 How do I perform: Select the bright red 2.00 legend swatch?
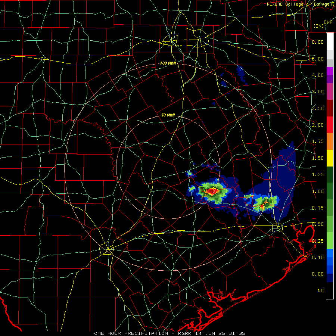330,125
